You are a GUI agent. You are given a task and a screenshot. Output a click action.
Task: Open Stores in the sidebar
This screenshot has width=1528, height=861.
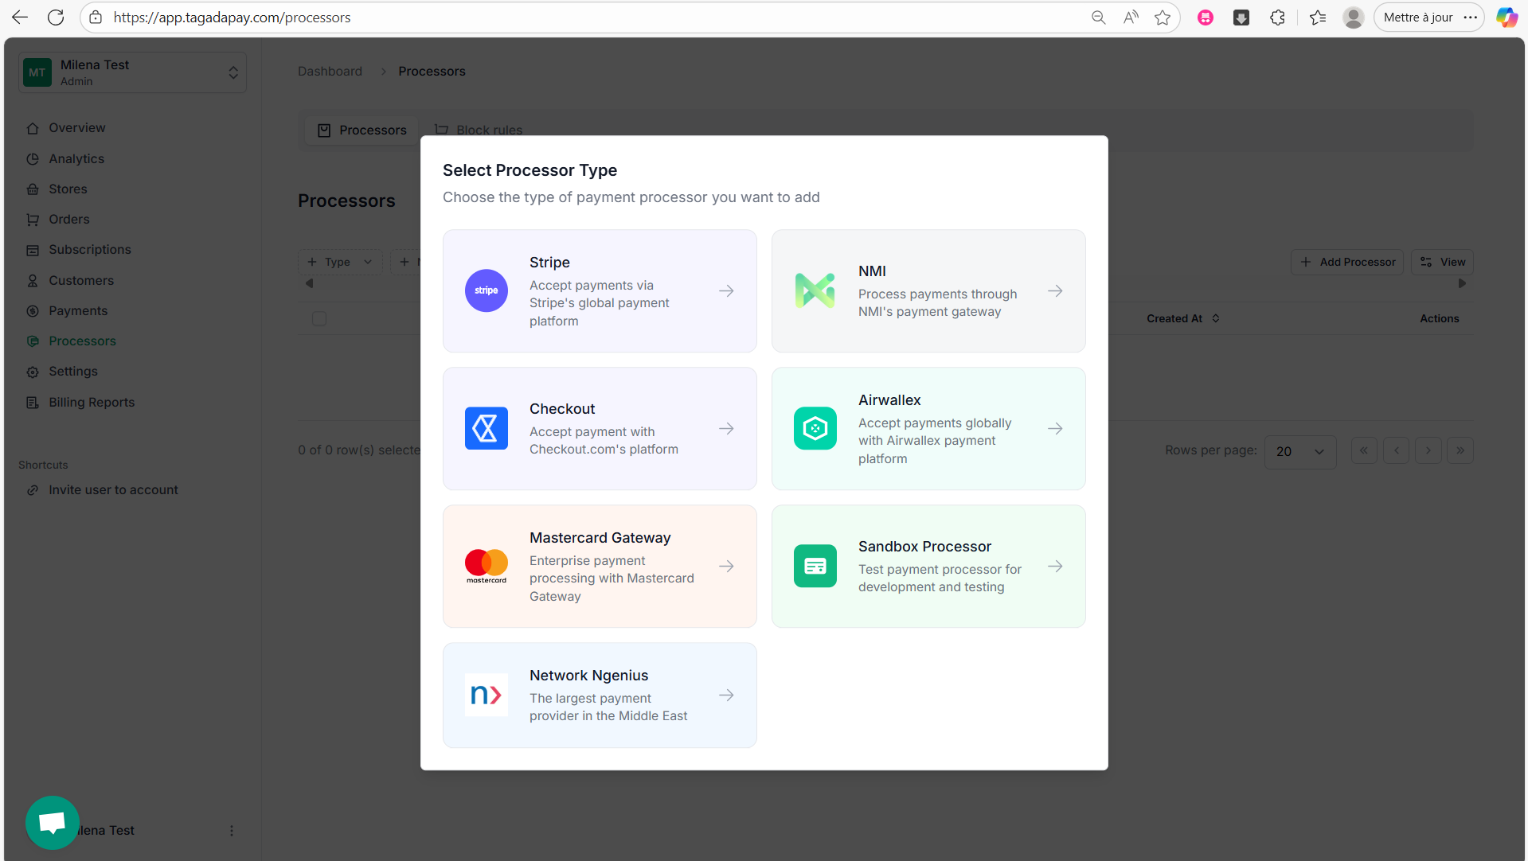tap(68, 189)
